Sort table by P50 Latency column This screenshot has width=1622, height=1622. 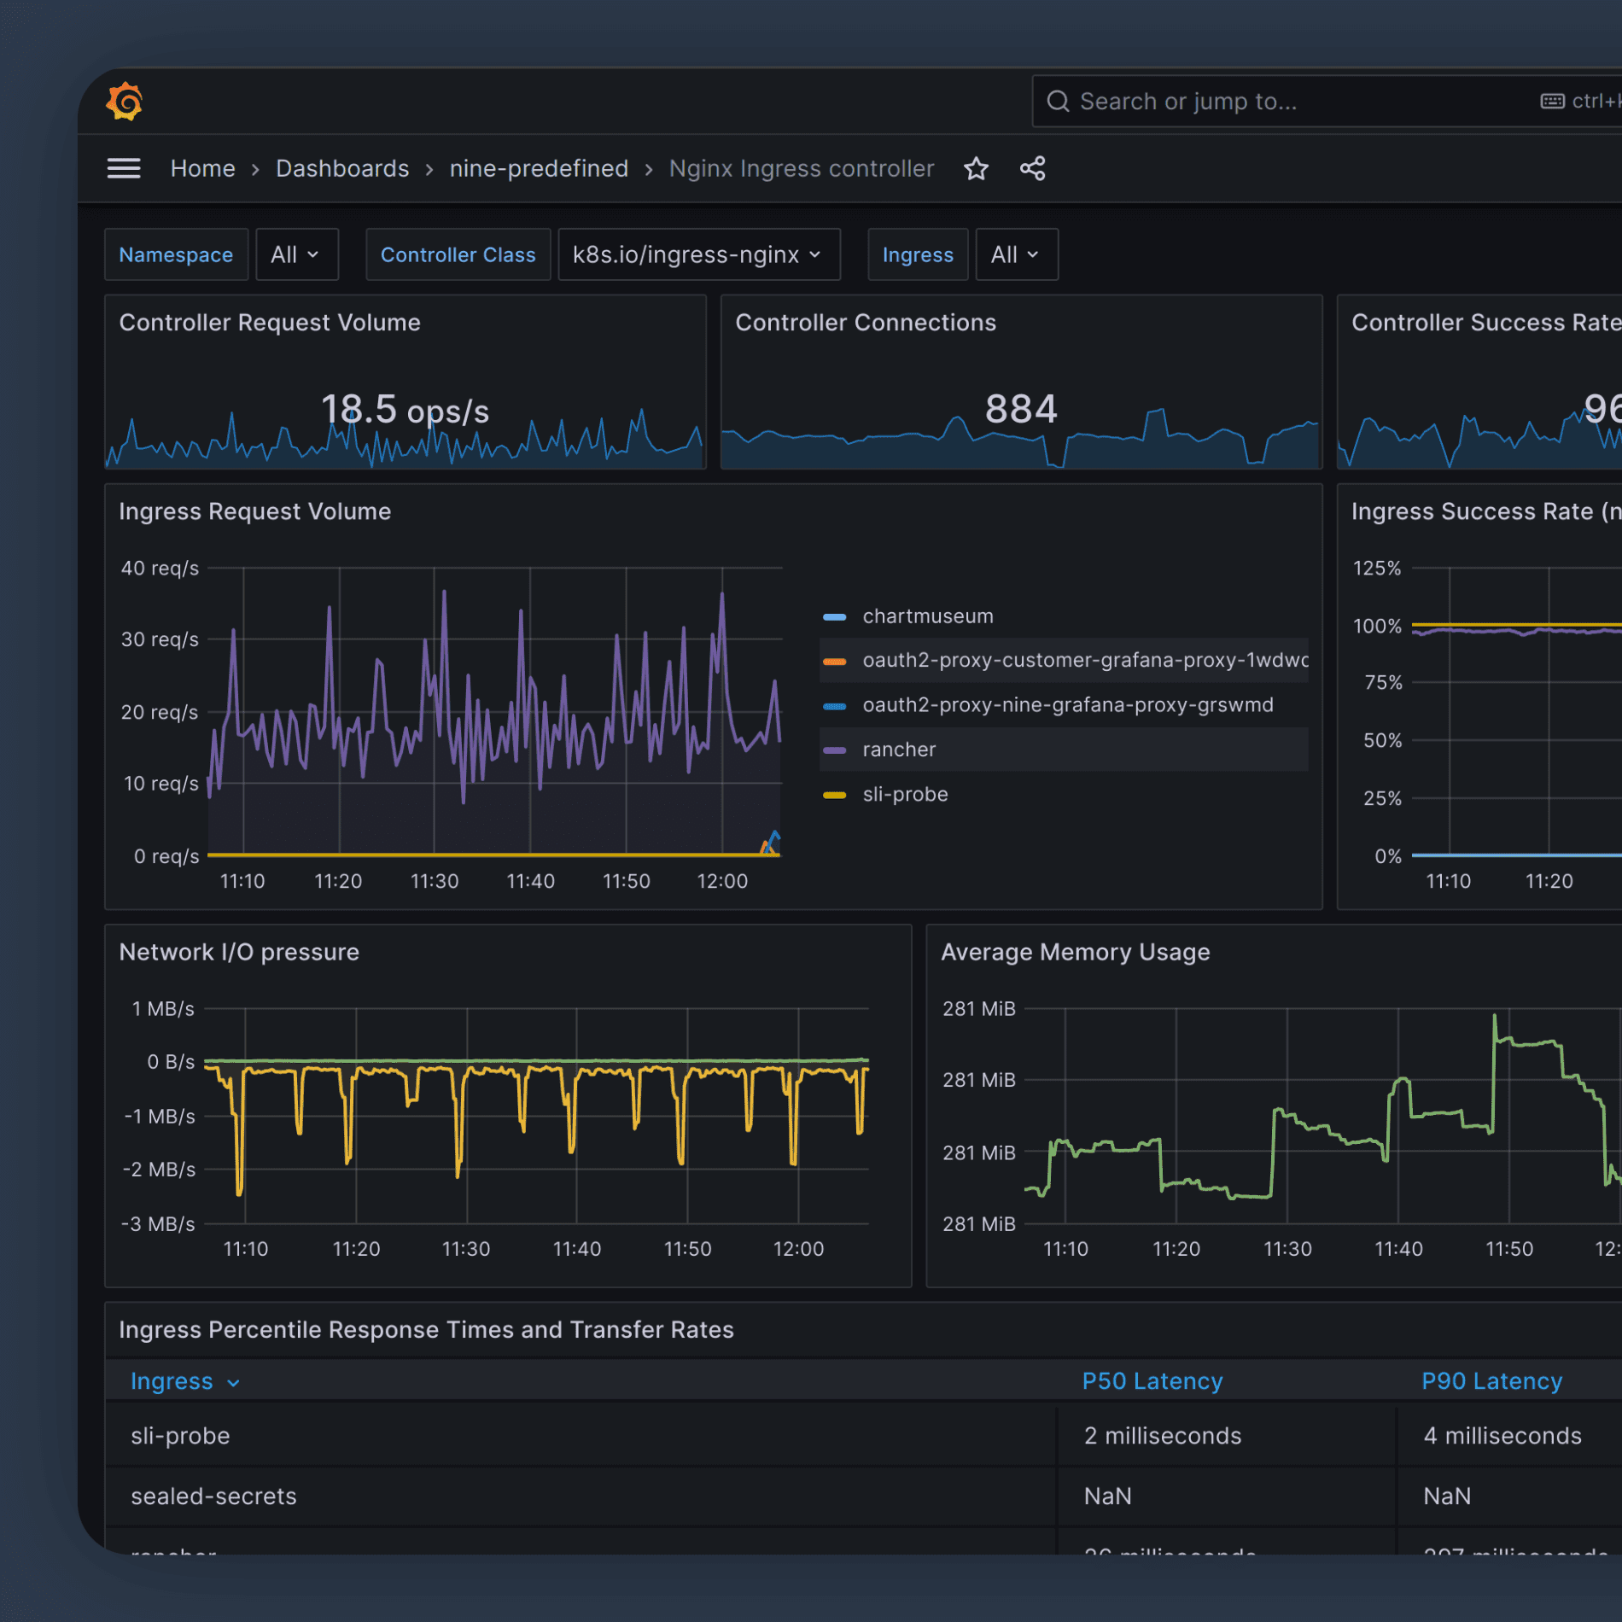click(1152, 1381)
